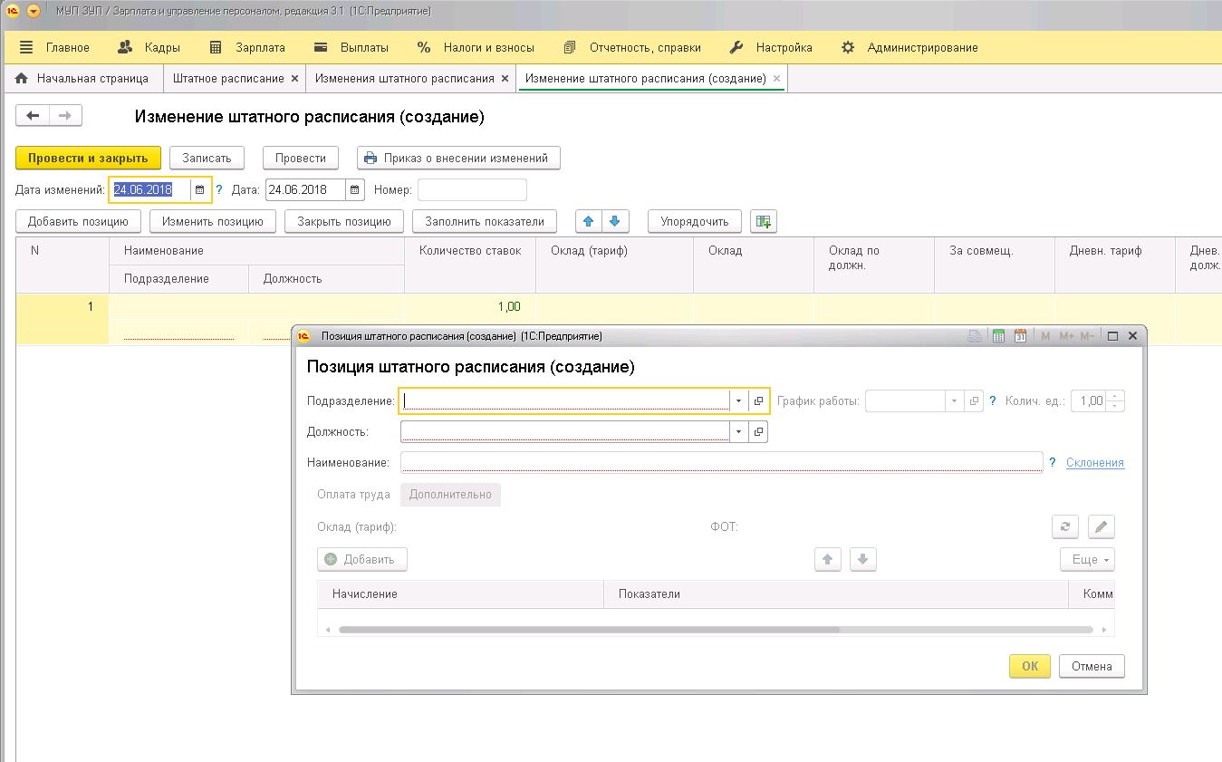1222x762 pixels.
Task: Switch to Оплата труда tab in dialog
Action: click(x=353, y=495)
